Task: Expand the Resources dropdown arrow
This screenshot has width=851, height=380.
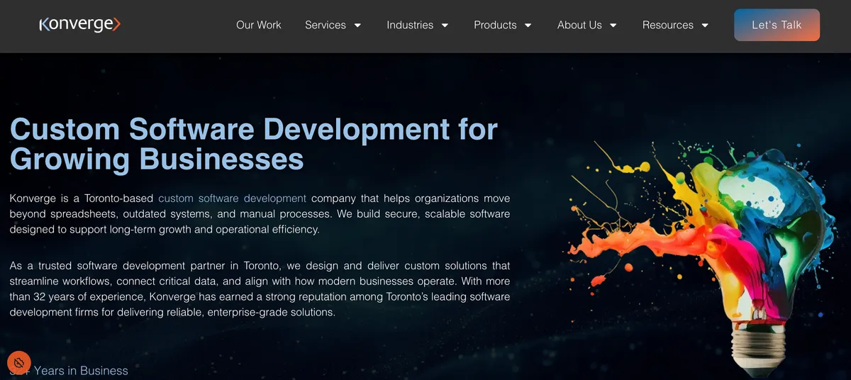Action: 705,26
